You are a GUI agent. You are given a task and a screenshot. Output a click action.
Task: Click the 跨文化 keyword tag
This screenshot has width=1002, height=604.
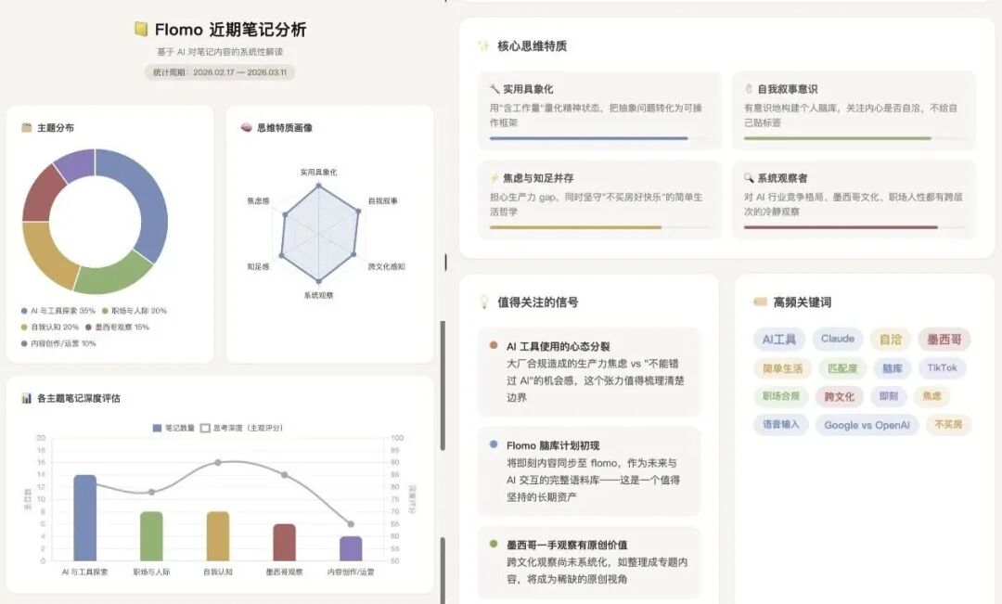839,396
